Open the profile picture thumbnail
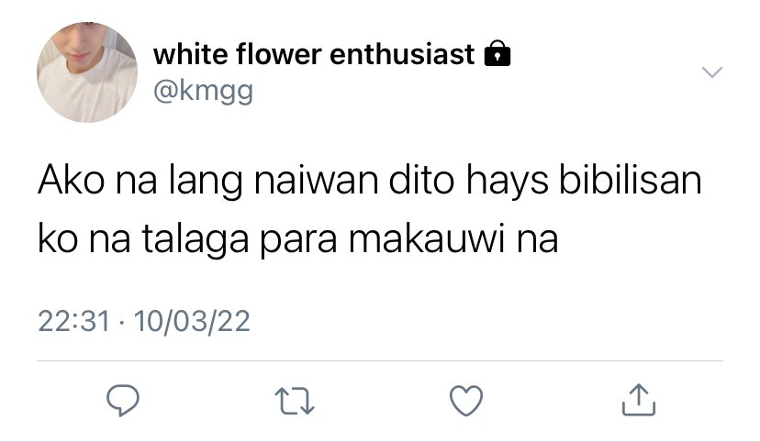Viewport: 760px width, 442px height. (87, 72)
